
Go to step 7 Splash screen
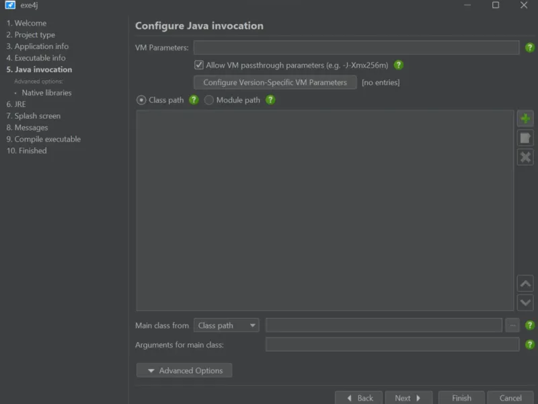pyautogui.click(x=33, y=116)
